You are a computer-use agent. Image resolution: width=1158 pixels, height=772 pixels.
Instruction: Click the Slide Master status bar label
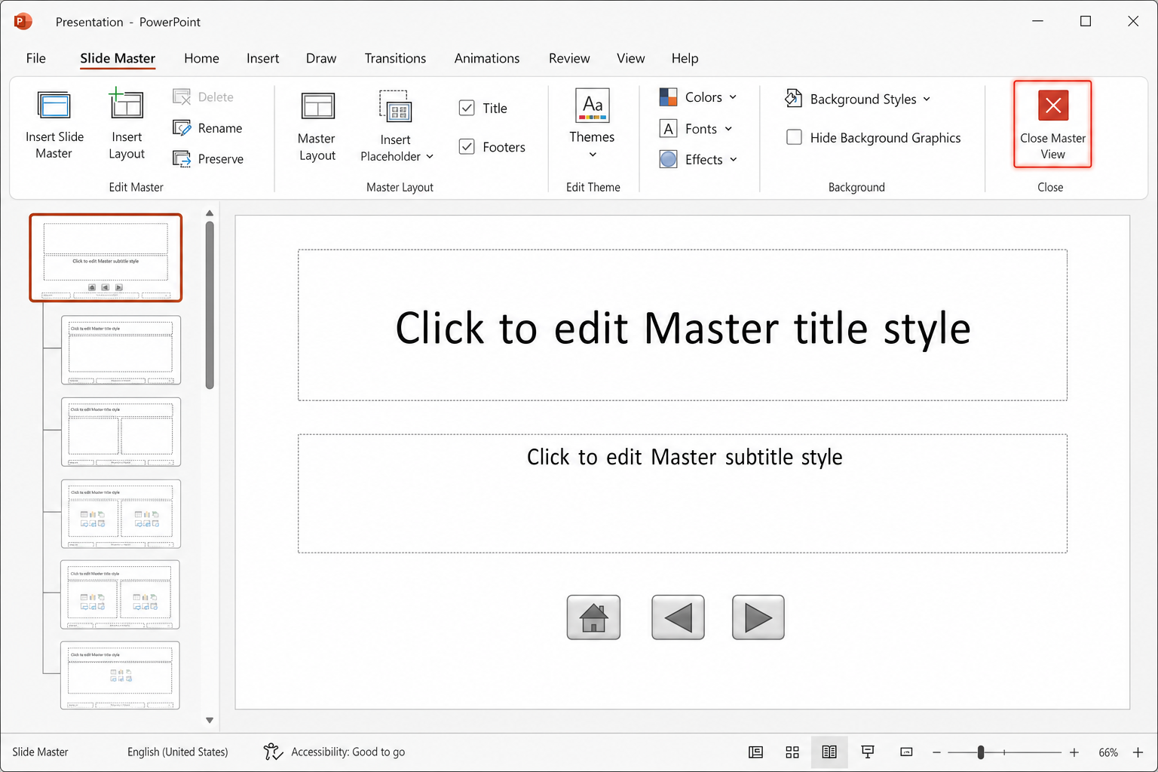(x=40, y=752)
